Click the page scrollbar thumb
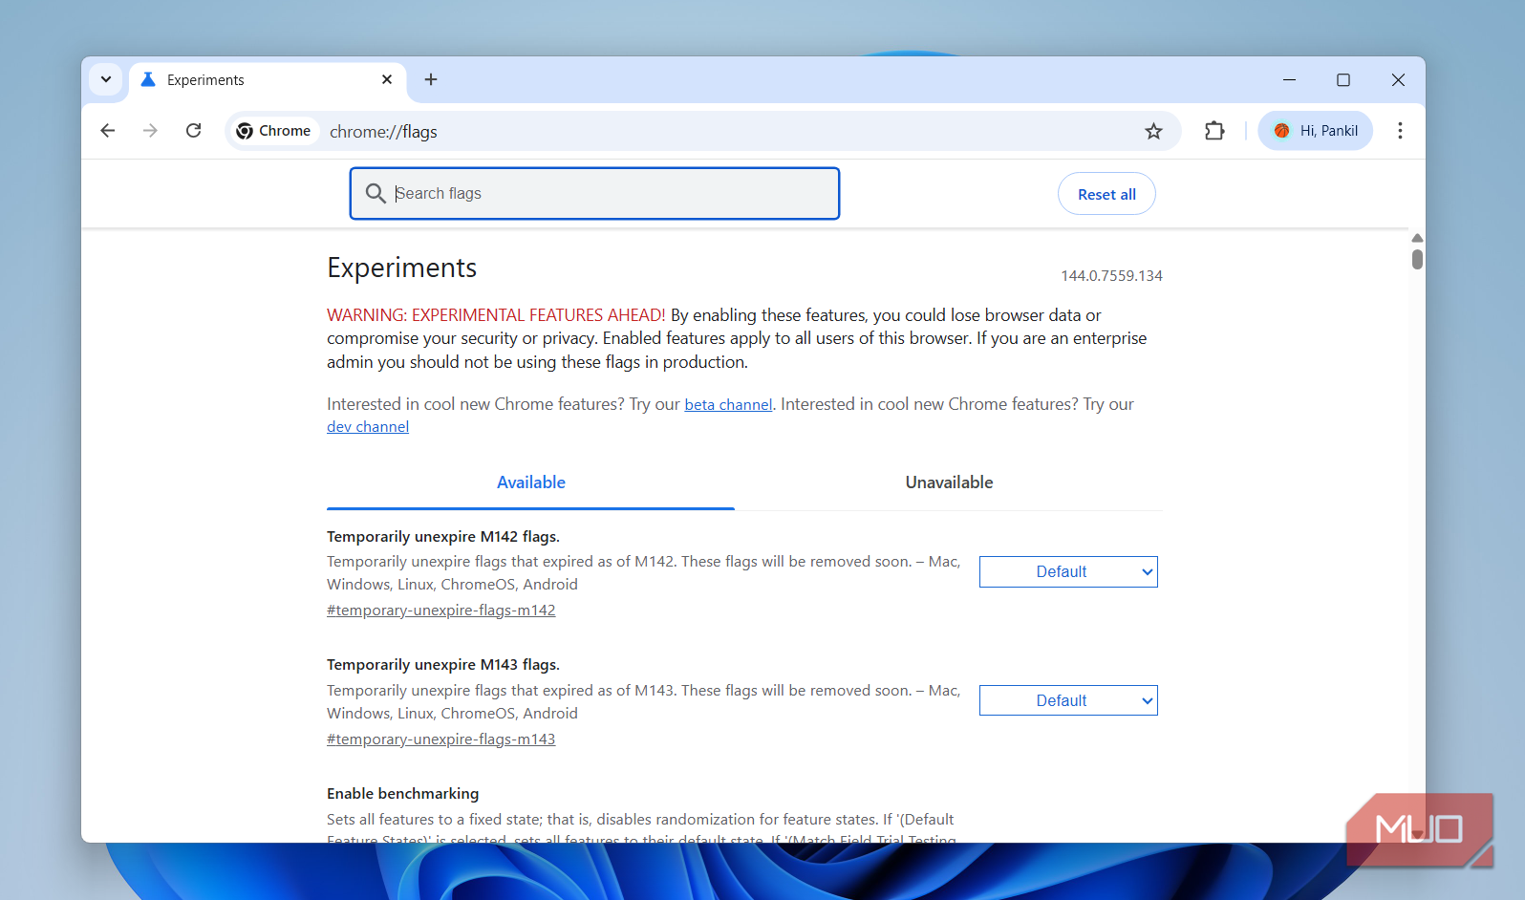Viewport: 1525px width, 900px height. (1417, 259)
